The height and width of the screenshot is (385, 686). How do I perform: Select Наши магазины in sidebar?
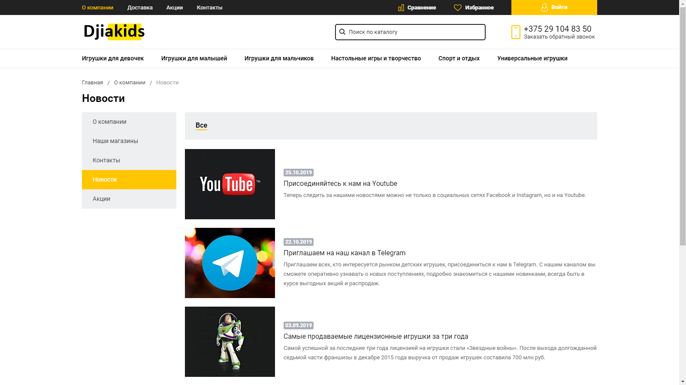click(129, 141)
